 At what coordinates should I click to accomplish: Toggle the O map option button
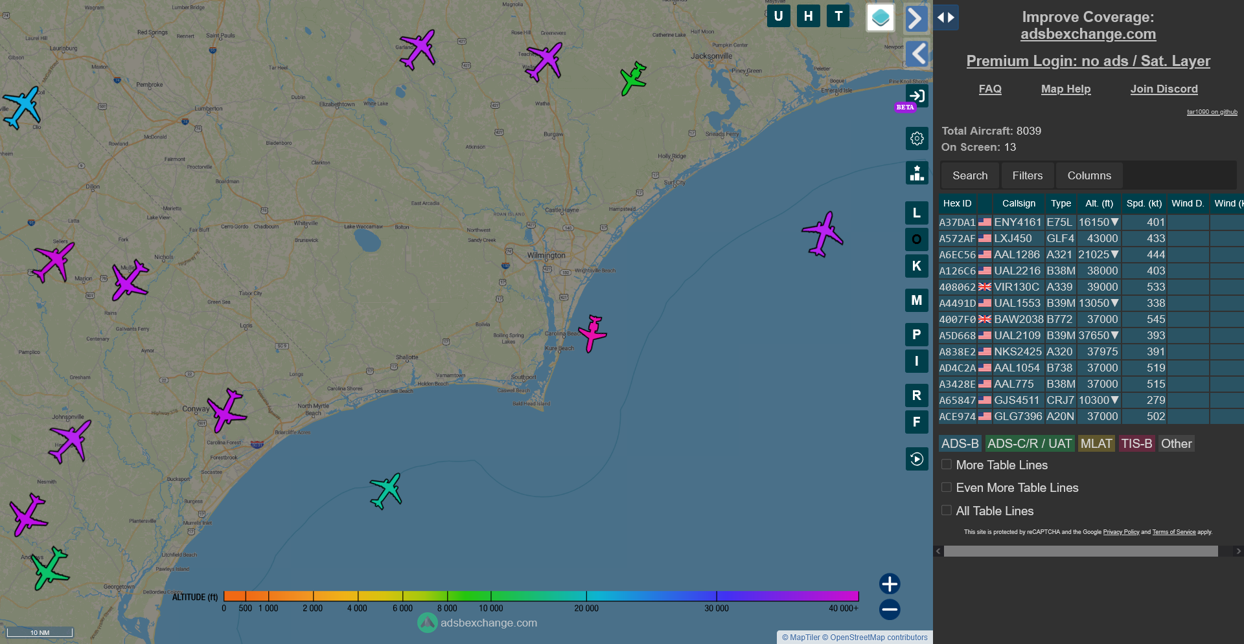pos(917,239)
